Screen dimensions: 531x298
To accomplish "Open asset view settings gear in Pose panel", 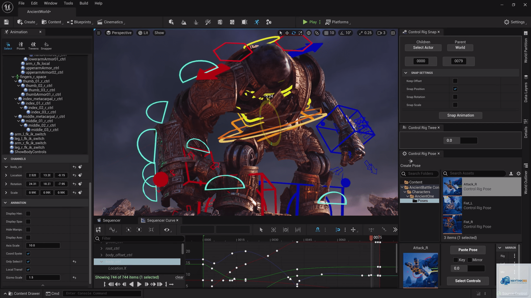I will tap(519, 174).
